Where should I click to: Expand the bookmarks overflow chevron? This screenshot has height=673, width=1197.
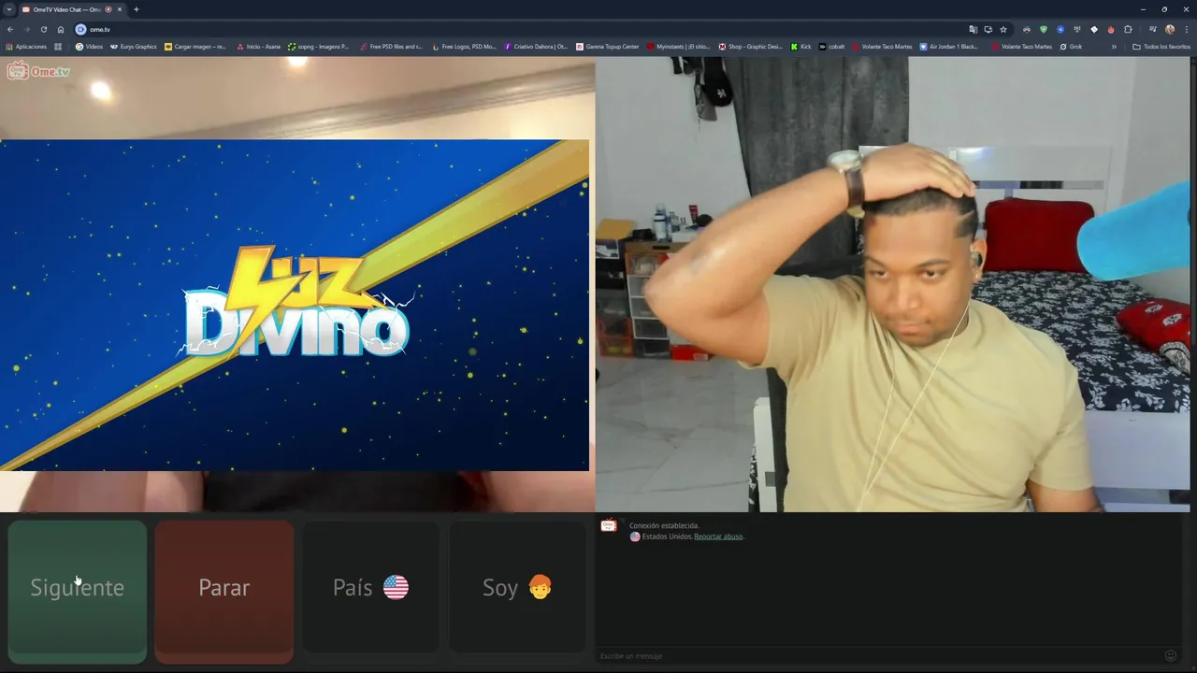tap(1113, 47)
